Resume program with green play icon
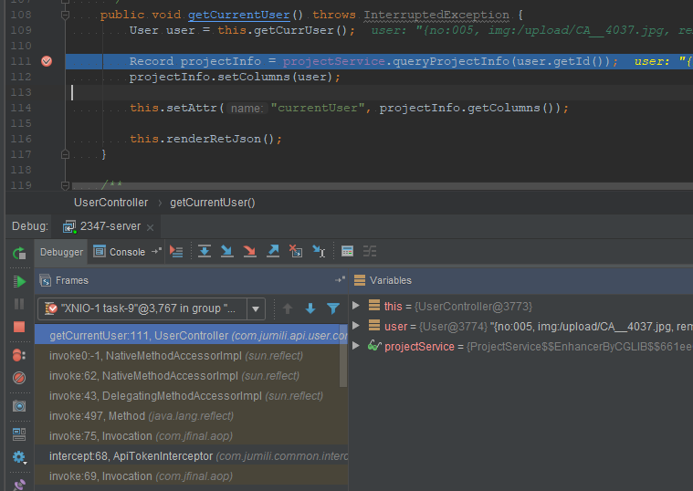 [19, 281]
